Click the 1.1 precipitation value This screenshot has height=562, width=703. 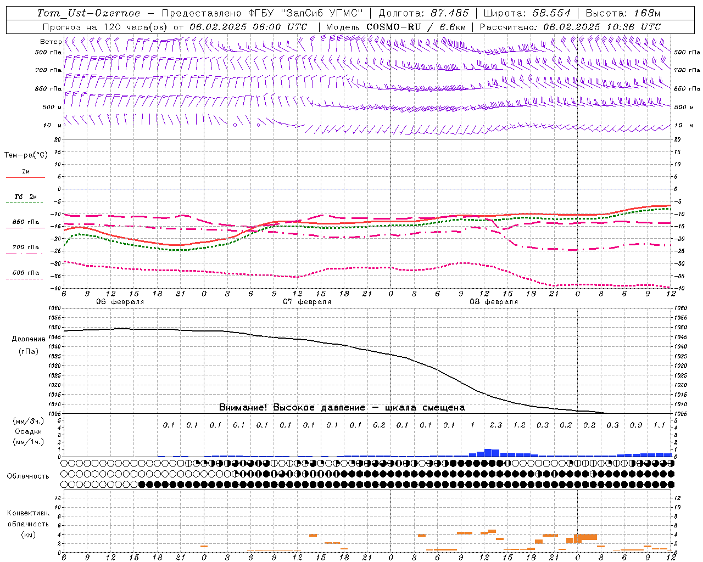point(659,425)
